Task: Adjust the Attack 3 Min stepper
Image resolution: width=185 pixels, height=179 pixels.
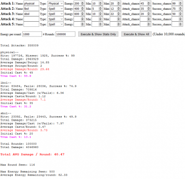Action: tap(100, 14)
